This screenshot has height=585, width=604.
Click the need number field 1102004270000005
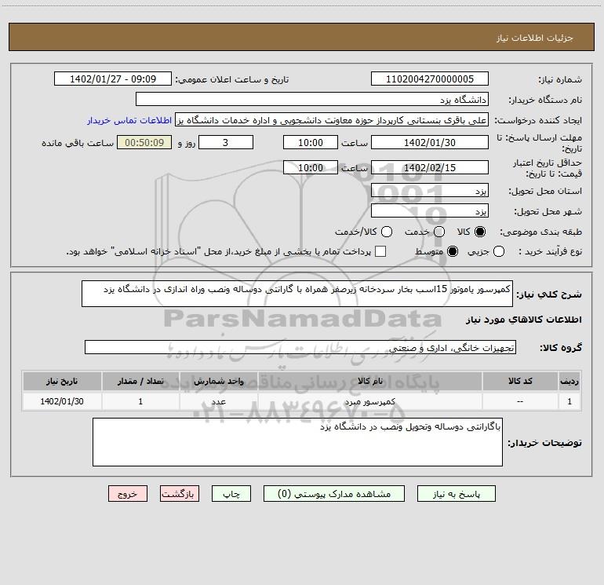[430, 79]
